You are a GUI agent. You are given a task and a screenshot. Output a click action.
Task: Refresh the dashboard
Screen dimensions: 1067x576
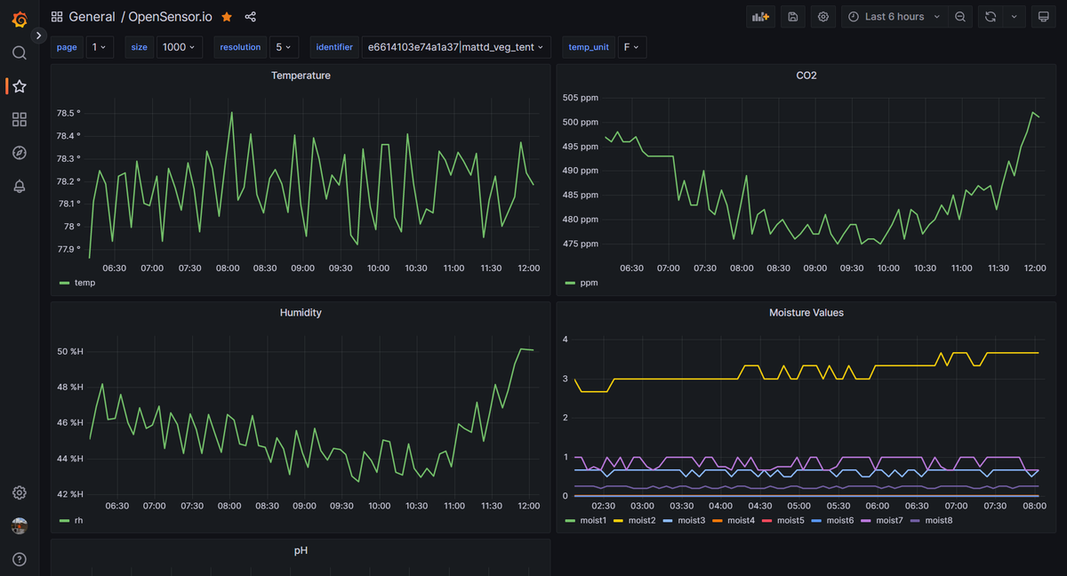pyautogui.click(x=991, y=17)
